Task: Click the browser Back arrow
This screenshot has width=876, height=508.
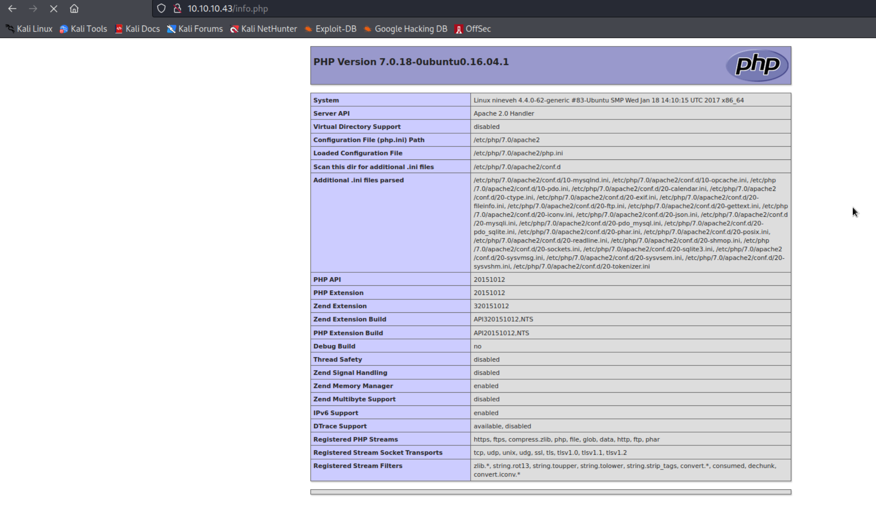Action: point(12,8)
